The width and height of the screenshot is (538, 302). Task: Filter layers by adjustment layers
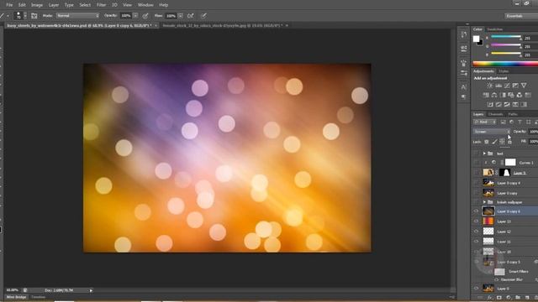coord(512,122)
